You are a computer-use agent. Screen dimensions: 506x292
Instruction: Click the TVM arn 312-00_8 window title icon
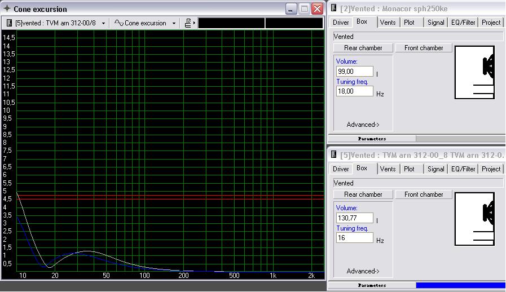334,154
